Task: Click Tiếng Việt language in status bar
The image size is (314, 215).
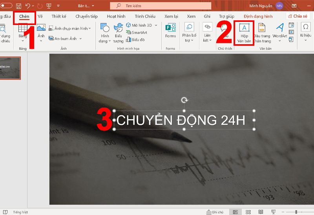Action: click(20, 212)
